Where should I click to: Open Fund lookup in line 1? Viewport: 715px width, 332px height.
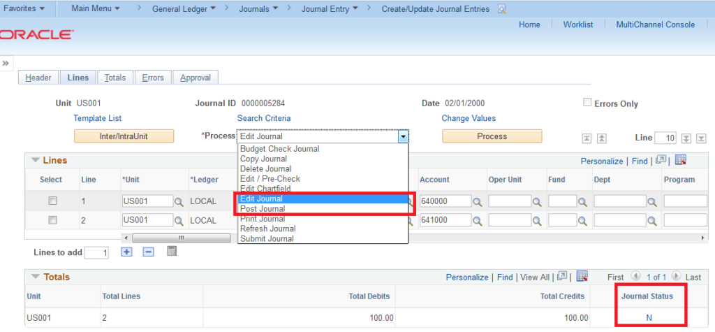point(582,202)
